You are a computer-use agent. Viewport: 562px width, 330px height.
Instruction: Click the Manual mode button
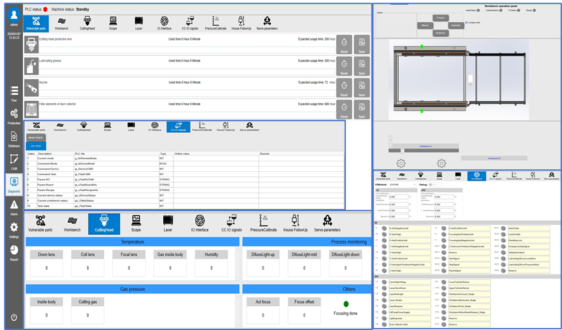[x=425, y=25]
